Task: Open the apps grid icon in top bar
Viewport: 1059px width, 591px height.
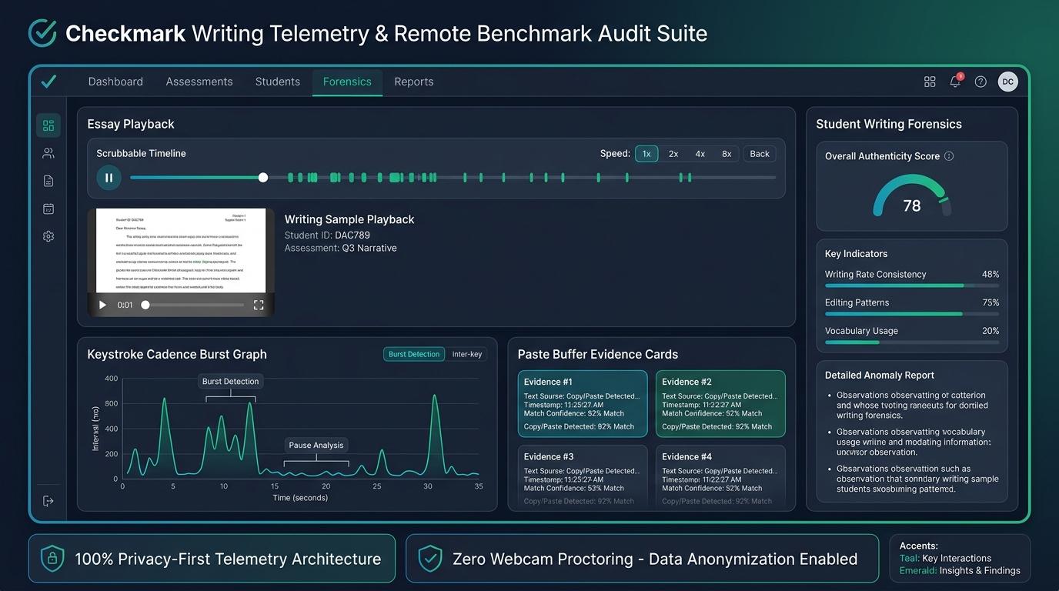Action: tap(930, 82)
